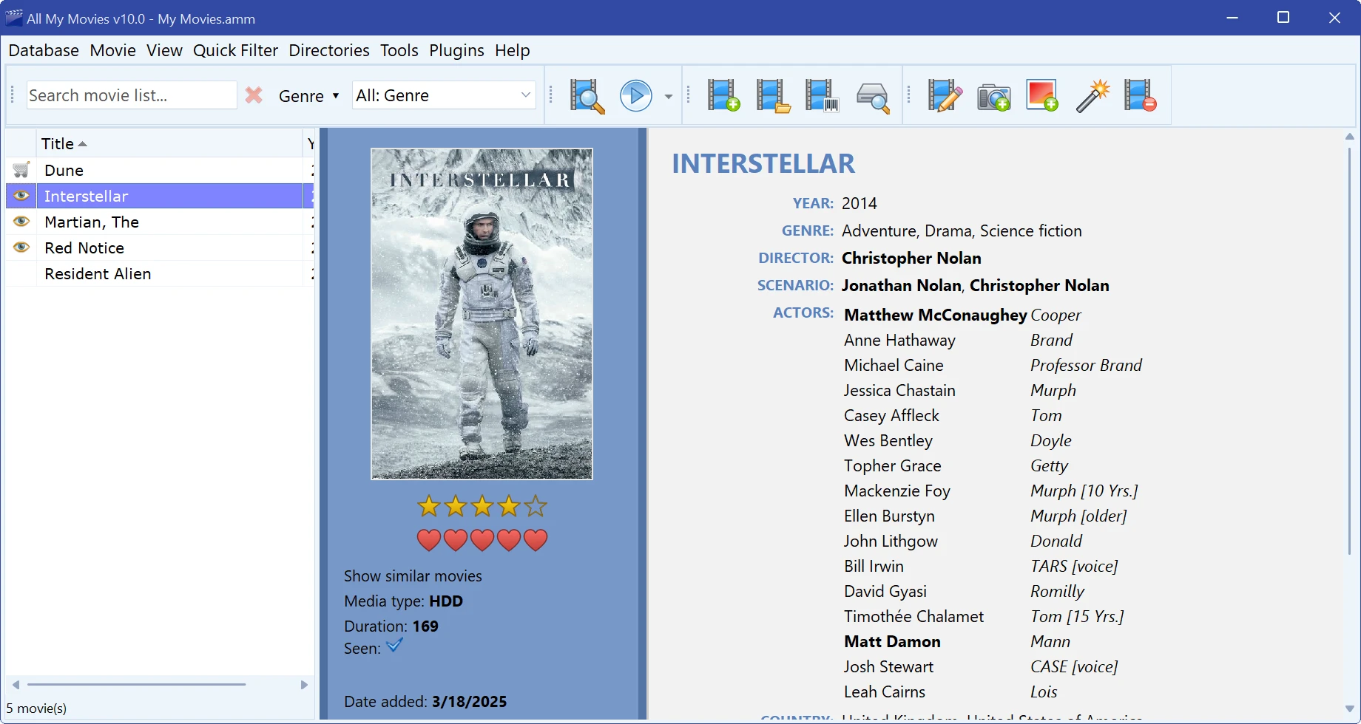Click the delete movie icon
Viewport: 1361px width, 724px height.
pos(1140,96)
